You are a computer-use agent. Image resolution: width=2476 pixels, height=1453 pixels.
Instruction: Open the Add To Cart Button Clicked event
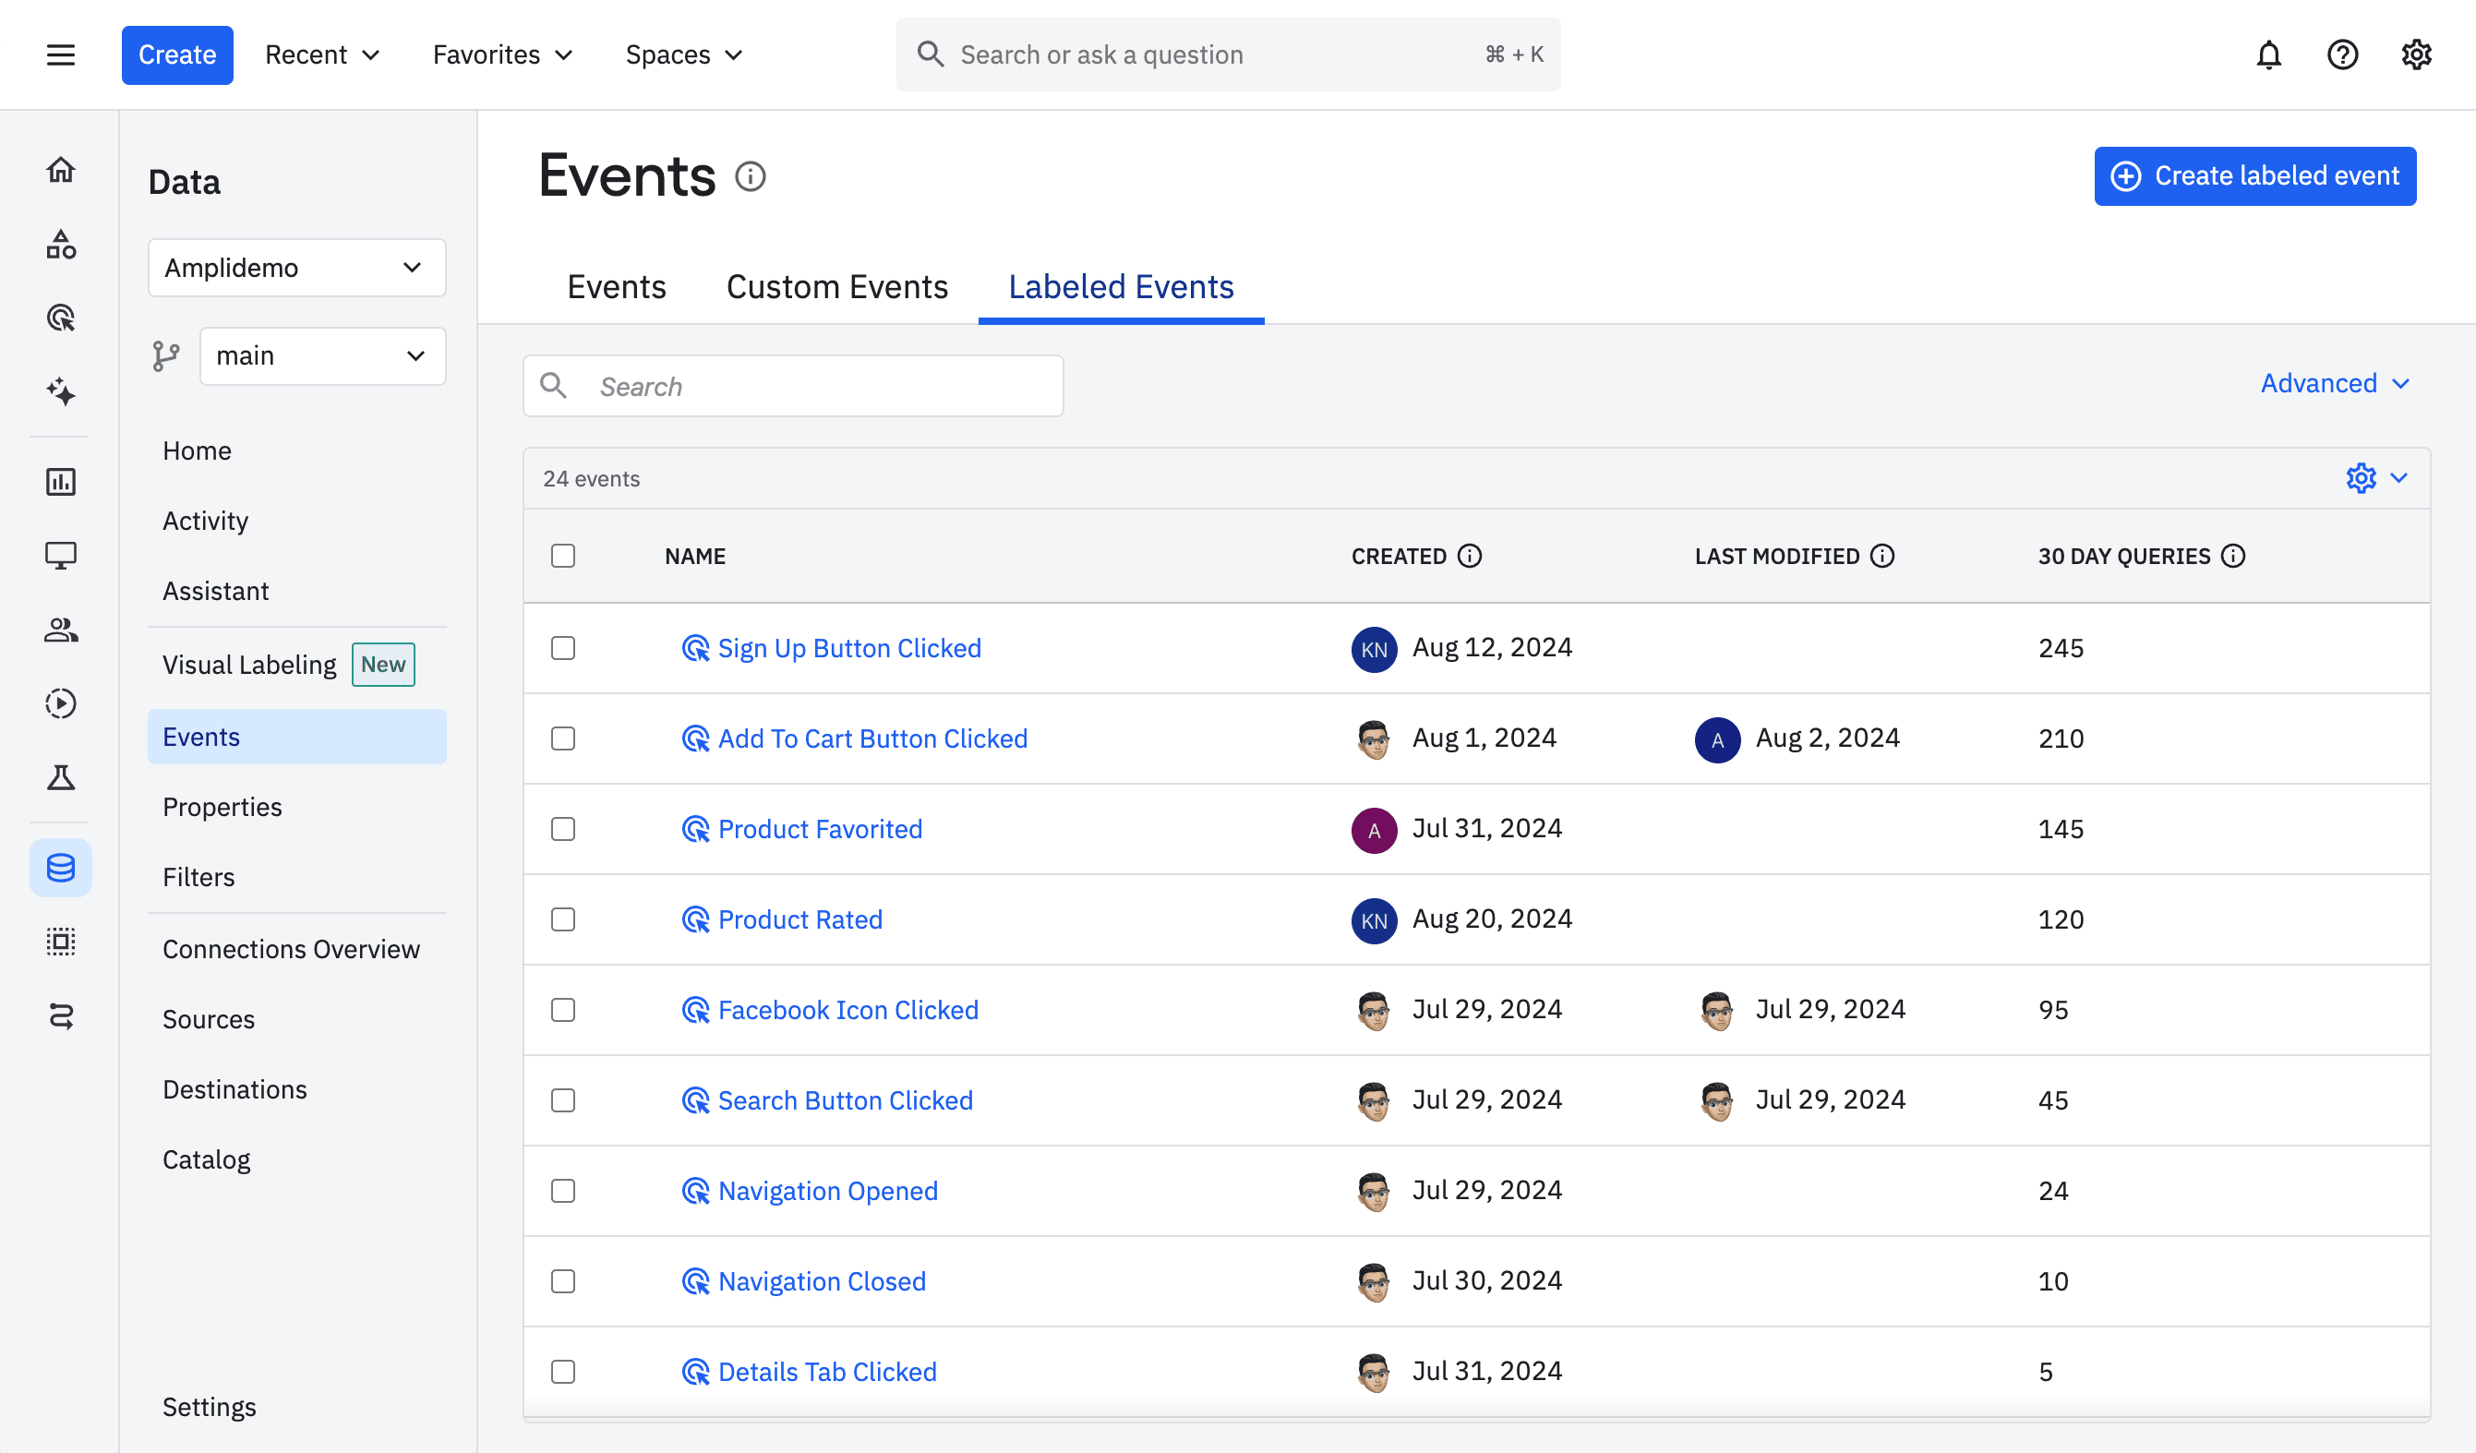[871, 738]
